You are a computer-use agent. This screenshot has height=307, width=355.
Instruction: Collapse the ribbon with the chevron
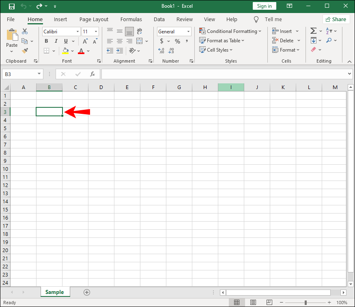(349, 61)
